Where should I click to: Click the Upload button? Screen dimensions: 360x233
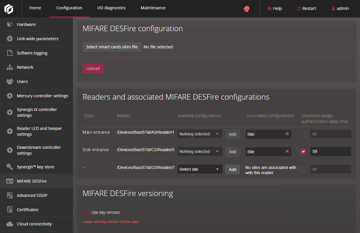93,68
